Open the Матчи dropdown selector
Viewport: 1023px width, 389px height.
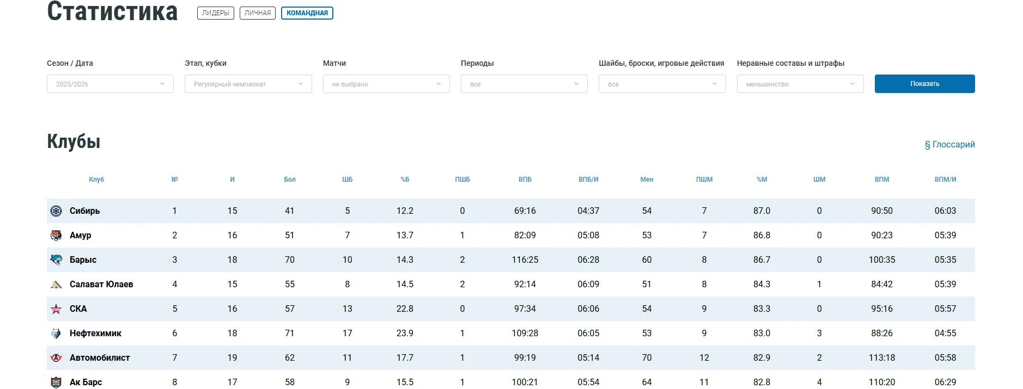pos(386,84)
